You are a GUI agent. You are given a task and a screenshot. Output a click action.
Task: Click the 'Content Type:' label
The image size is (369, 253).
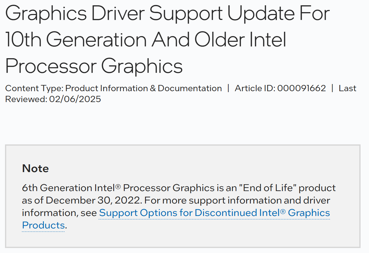pyautogui.click(x=34, y=88)
